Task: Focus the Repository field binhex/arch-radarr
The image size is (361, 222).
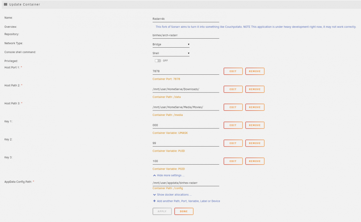Action: 186,35
